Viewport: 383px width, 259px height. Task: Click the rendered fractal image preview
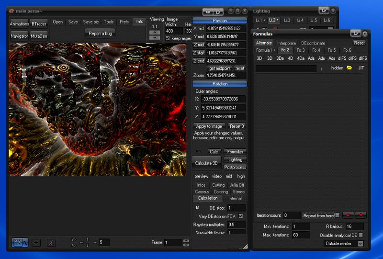point(98,110)
